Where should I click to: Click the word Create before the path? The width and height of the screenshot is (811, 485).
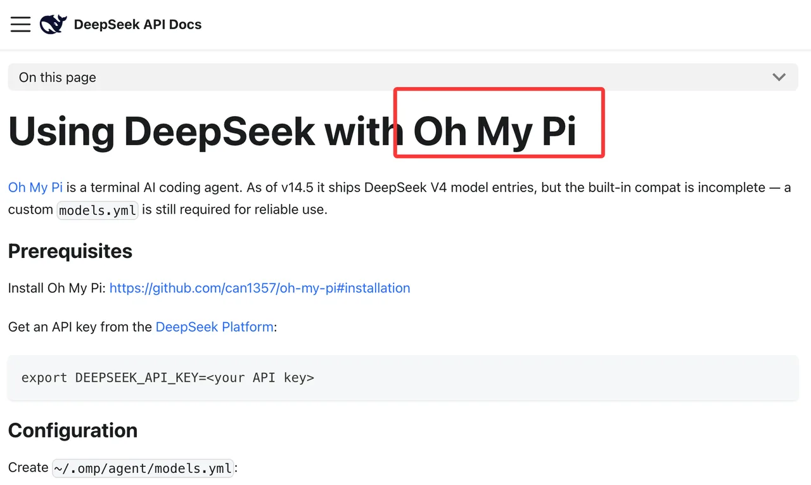pos(29,467)
